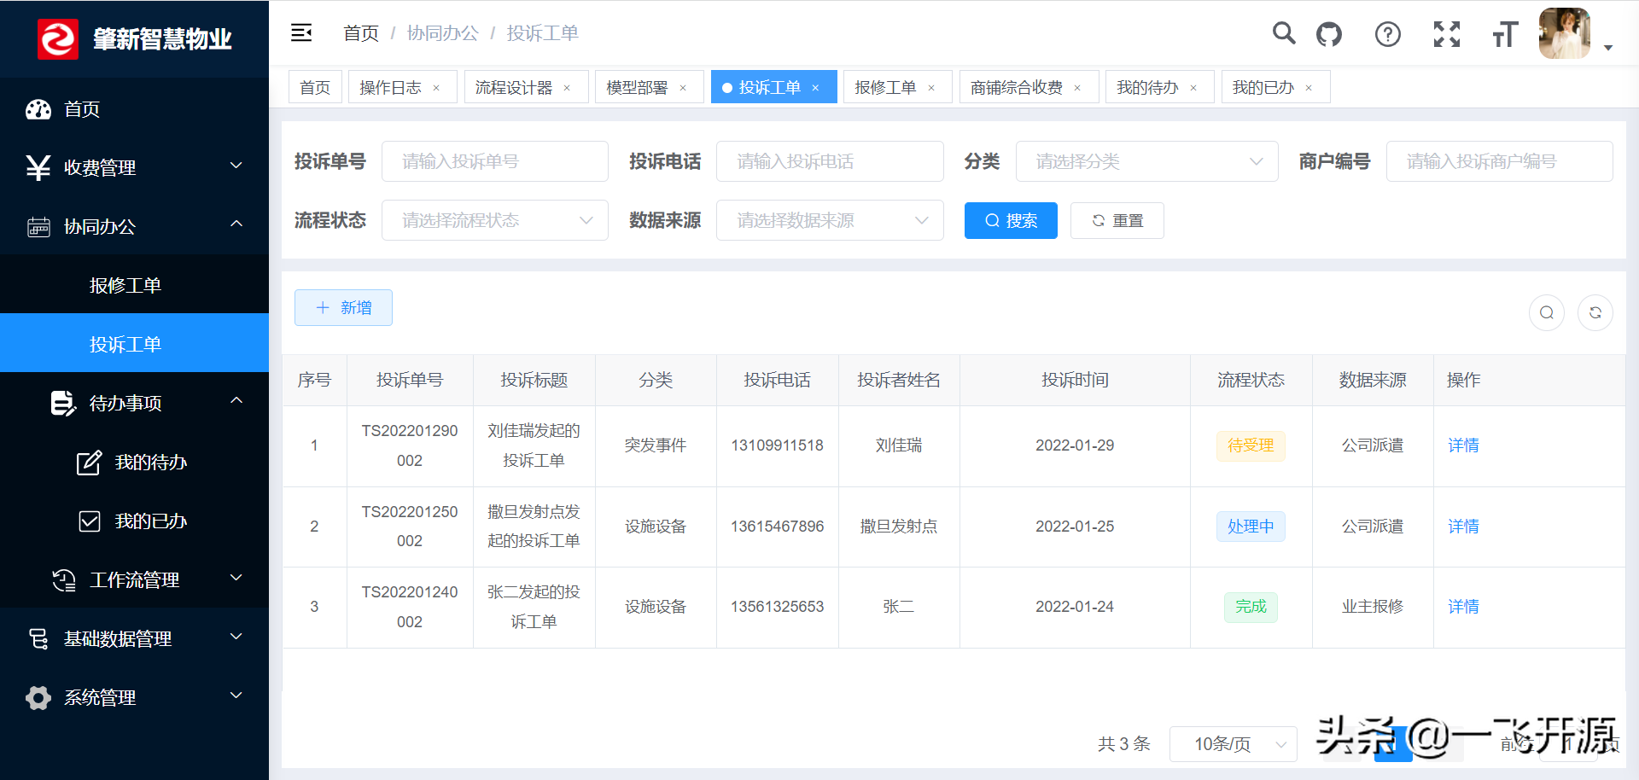Open the help question-mark icon
Viewport: 1639px width, 780px height.
coord(1388,34)
